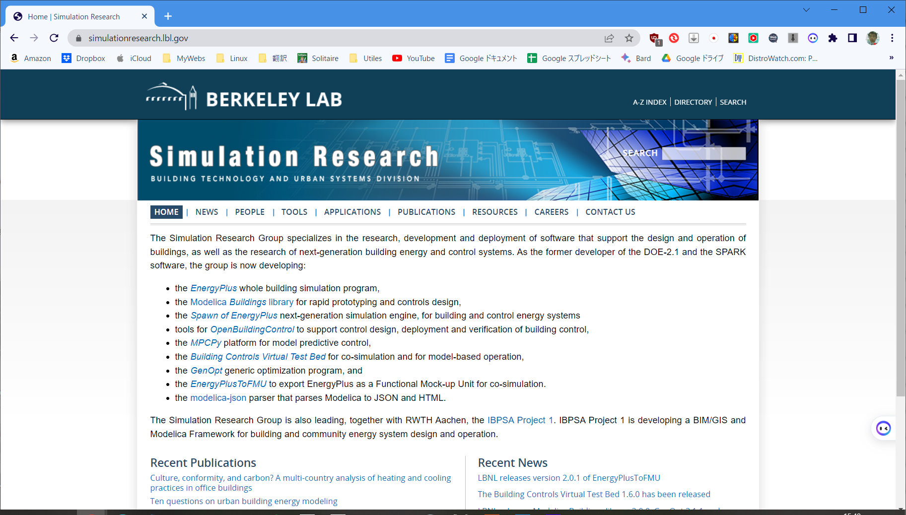Open the Chrome three-dot menu
The height and width of the screenshot is (515, 906).
pyautogui.click(x=892, y=38)
